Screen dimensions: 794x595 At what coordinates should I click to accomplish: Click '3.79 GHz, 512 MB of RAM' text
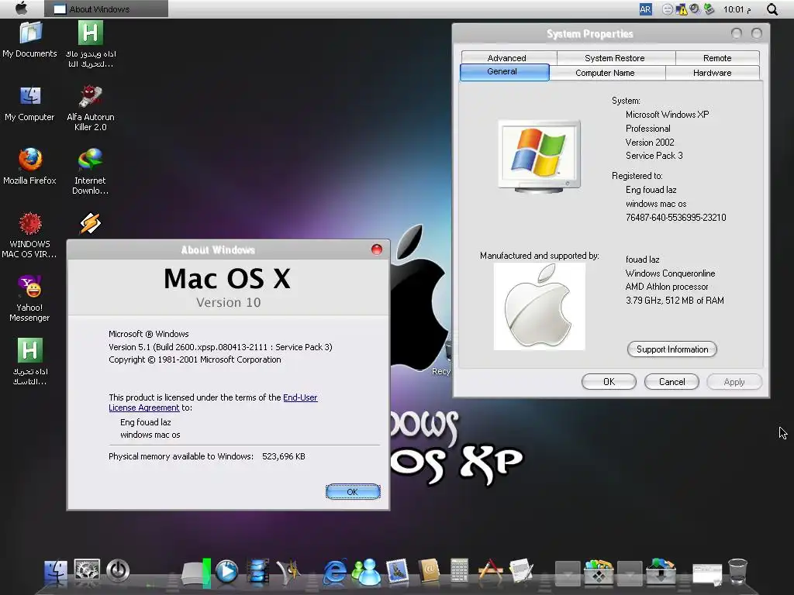(x=675, y=301)
